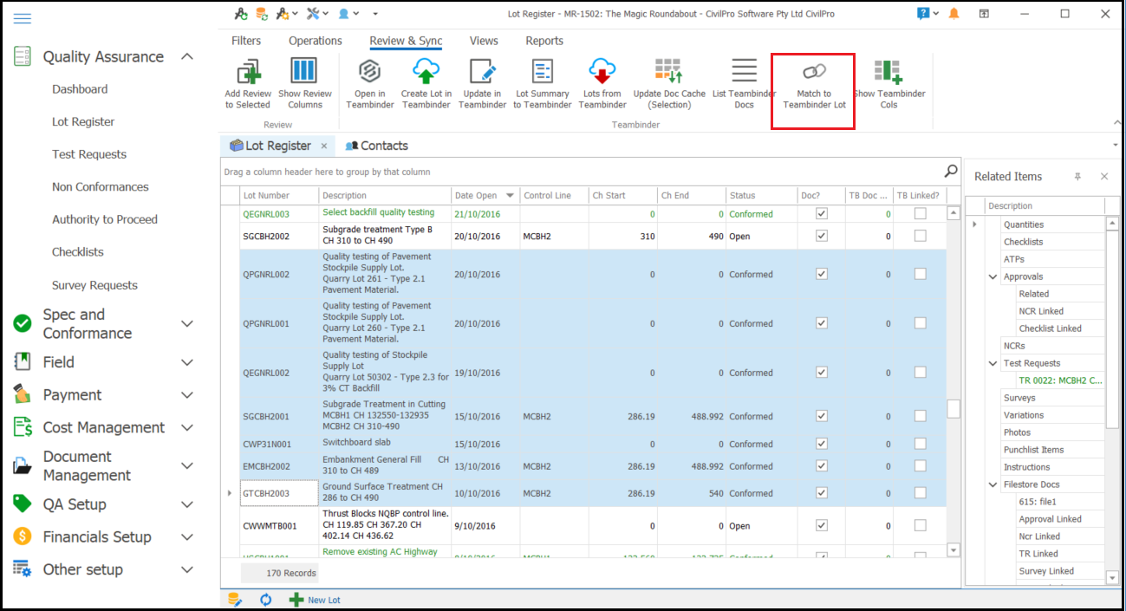Click the Cost Management section icon
Image resolution: width=1126 pixels, height=611 pixels.
click(23, 427)
